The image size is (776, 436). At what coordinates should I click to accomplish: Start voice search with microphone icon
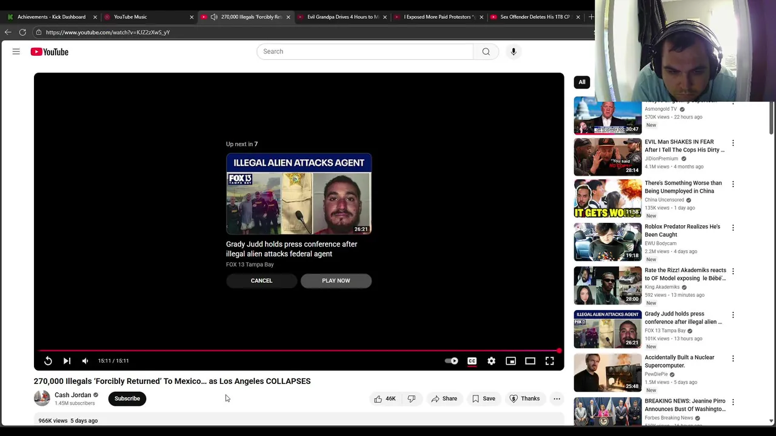click(x=513, y=51)
